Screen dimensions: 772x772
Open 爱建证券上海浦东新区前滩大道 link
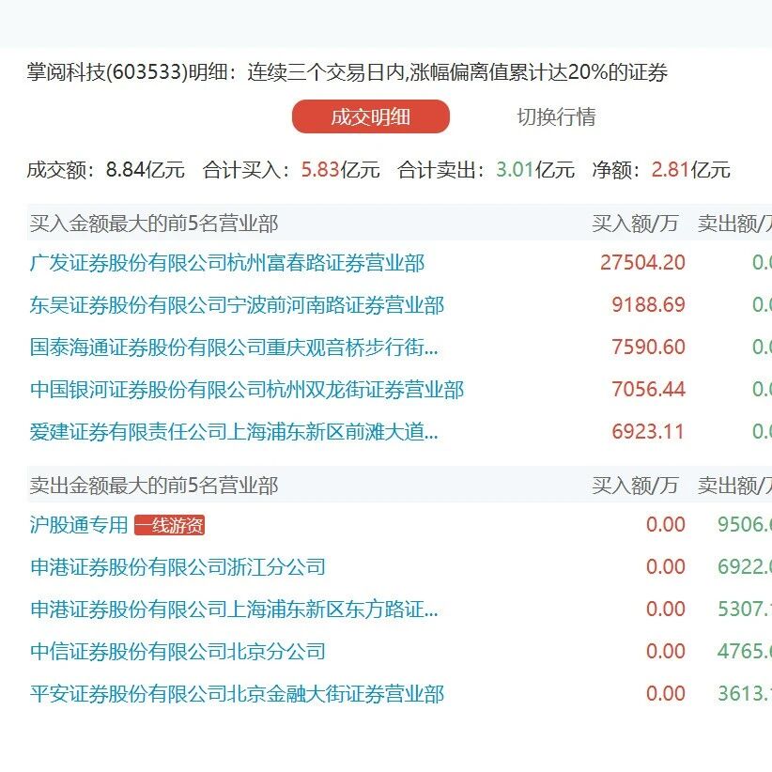(x=234, y=432)
